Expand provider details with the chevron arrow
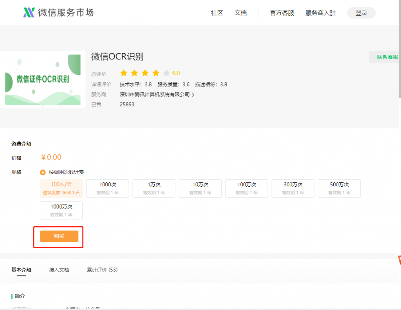401x310 pixels. click(x=193, y=95)
